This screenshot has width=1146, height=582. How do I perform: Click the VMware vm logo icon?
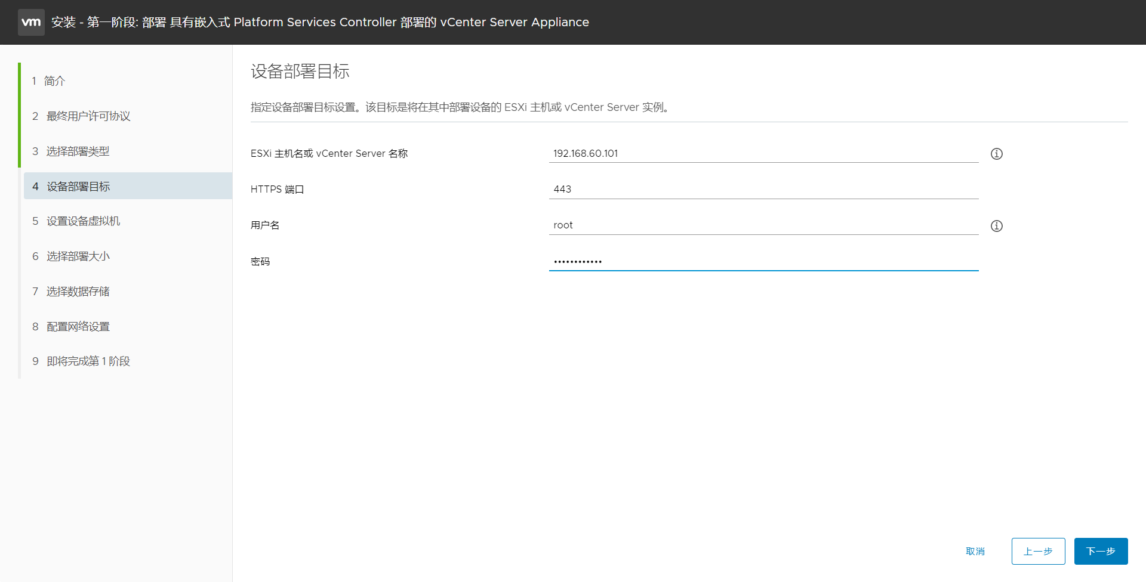point(31,22)
